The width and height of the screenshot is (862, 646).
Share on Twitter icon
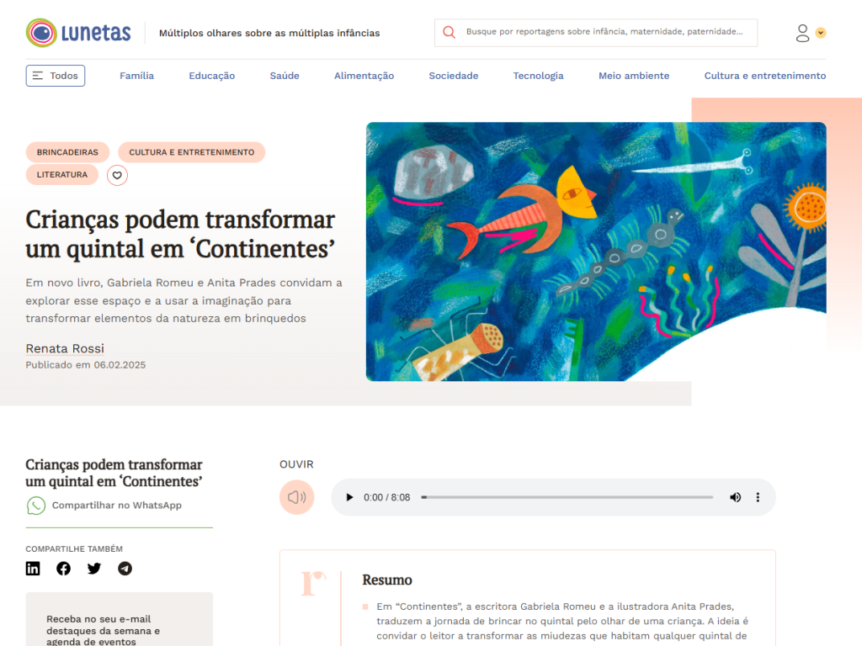tap(94, 569)
